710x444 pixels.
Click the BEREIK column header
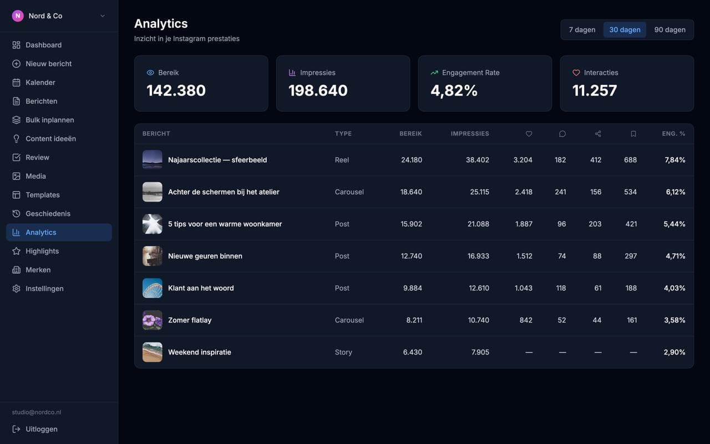tap(410, 134)
